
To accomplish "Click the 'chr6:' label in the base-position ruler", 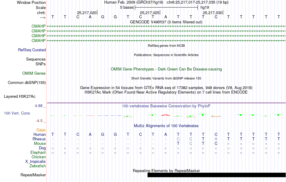I will pyautogui.click(x=42, y=13).
